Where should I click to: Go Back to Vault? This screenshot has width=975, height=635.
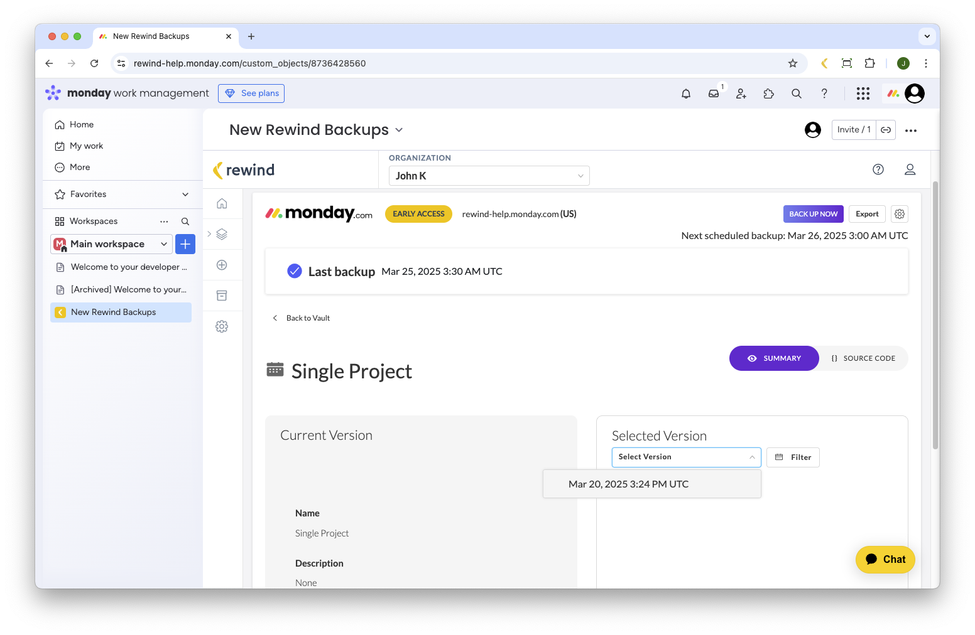(301, 318)
